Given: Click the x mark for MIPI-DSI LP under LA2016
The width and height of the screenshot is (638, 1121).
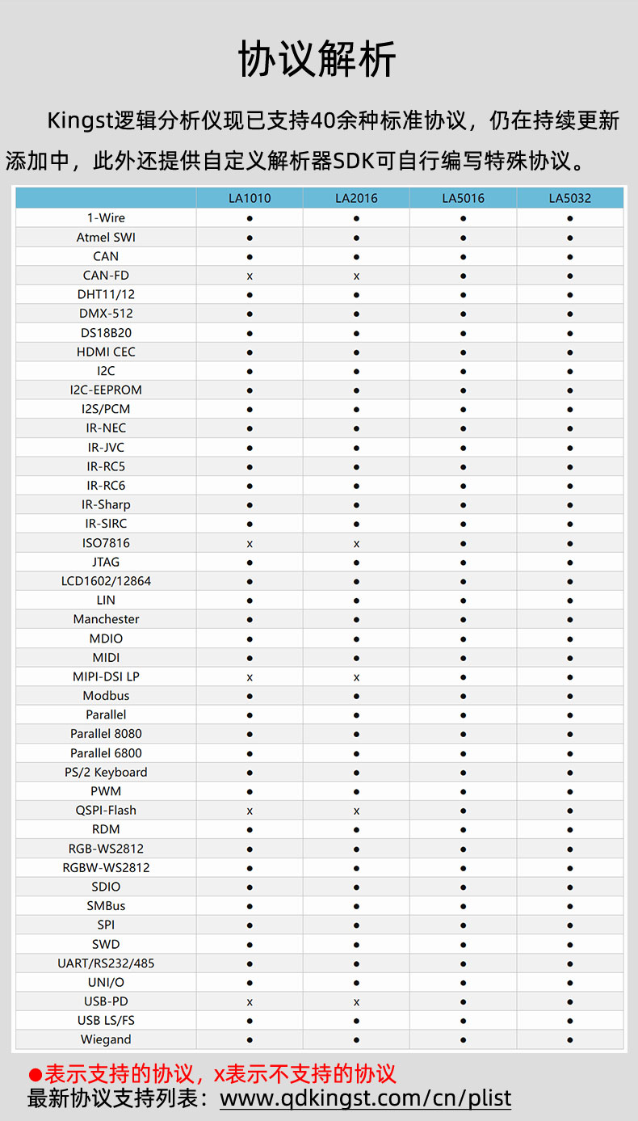Looking at the screenshot, I should pos(356,677).
